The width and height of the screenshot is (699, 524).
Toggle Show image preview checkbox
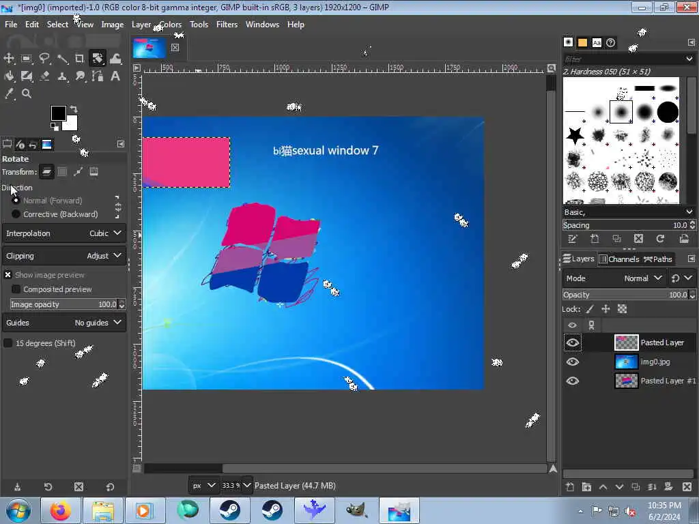[x=8, y=275]
